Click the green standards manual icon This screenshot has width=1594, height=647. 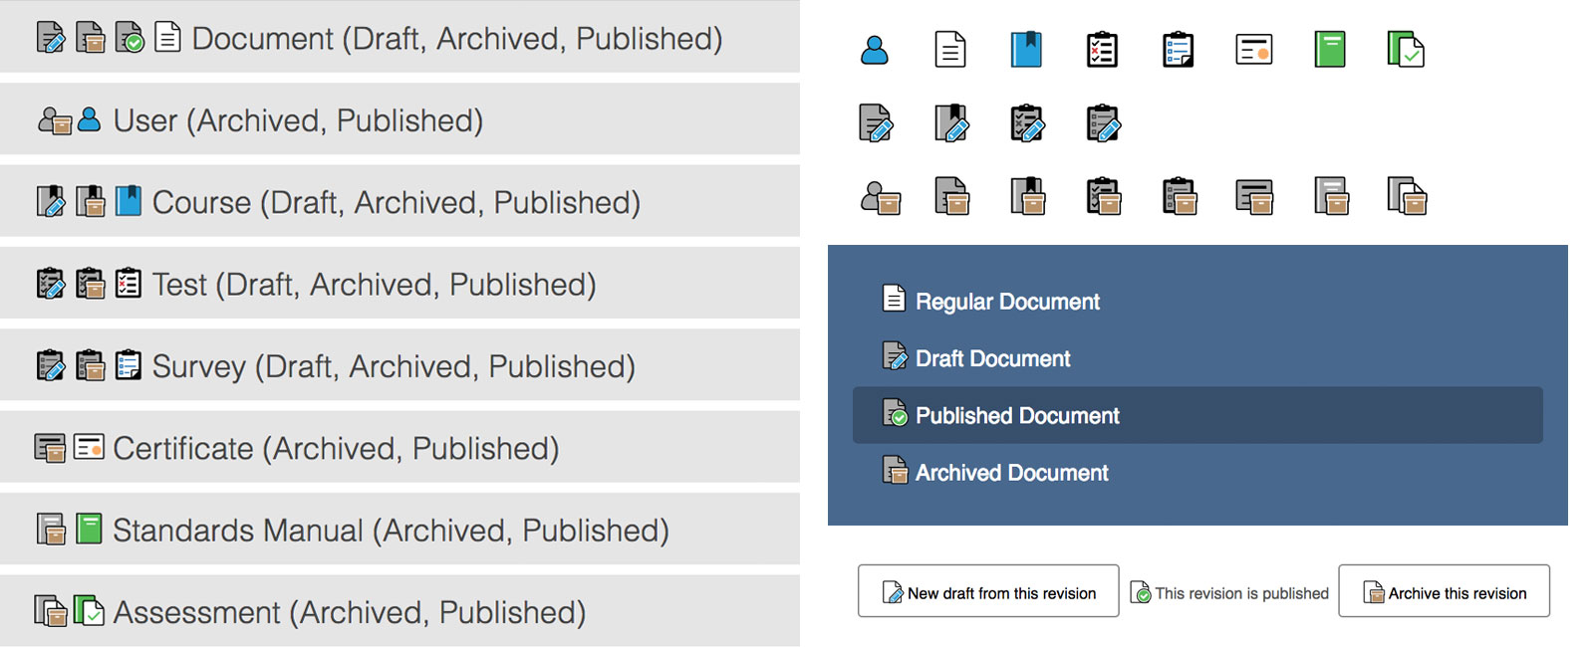tap(1329, 50)
